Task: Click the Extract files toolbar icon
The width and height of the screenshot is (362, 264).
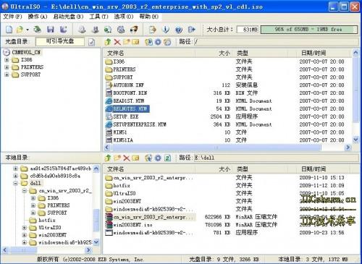Action: pyautogui.click(x=152, y=30)
